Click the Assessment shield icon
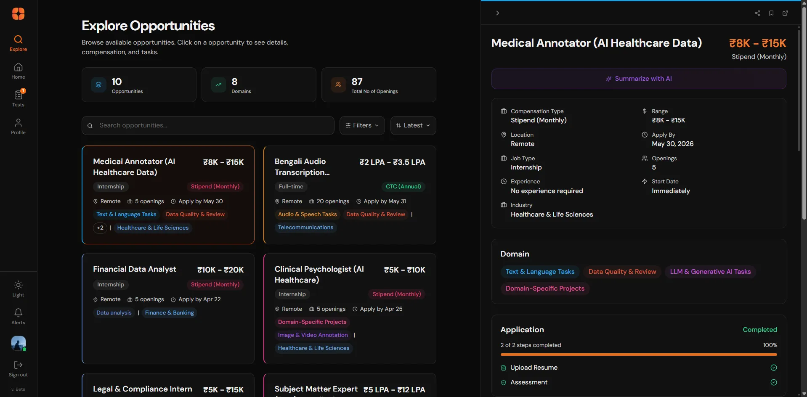 coord(503,383)
